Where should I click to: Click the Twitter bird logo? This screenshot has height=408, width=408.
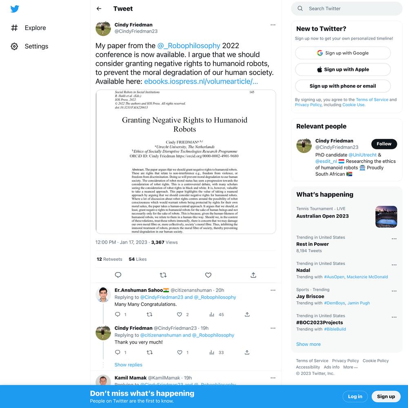tap(15, 9)
